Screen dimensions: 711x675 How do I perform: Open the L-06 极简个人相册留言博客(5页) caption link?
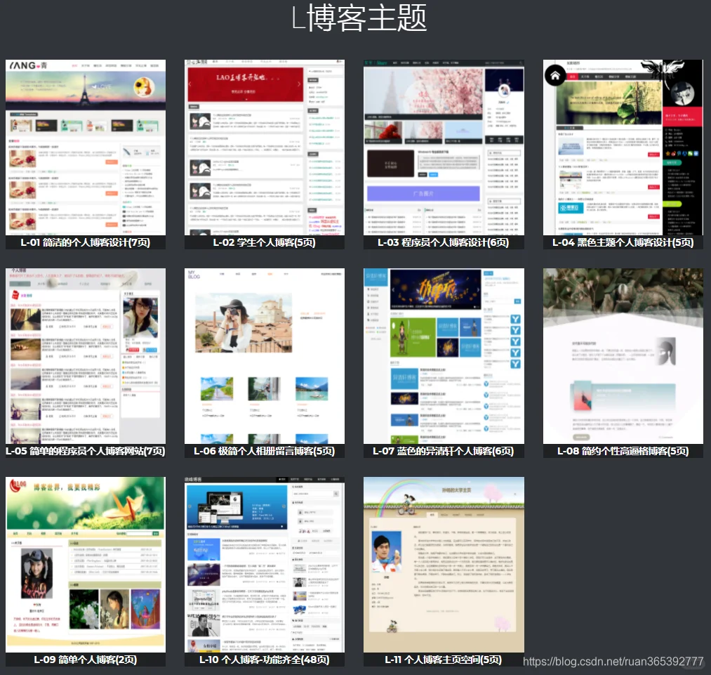tap(264, 450)
